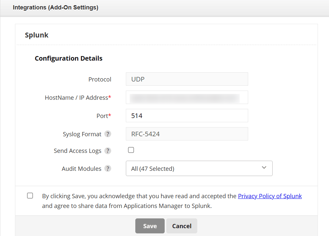Click the Port input field

click(x=187, y=115)
